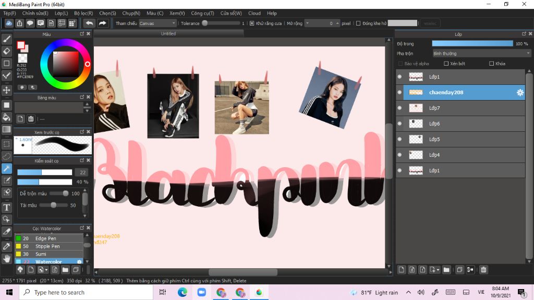The image size is (534, 300).
Task: Delete palette color with trash icon
Action: click(x=31, y=119)
